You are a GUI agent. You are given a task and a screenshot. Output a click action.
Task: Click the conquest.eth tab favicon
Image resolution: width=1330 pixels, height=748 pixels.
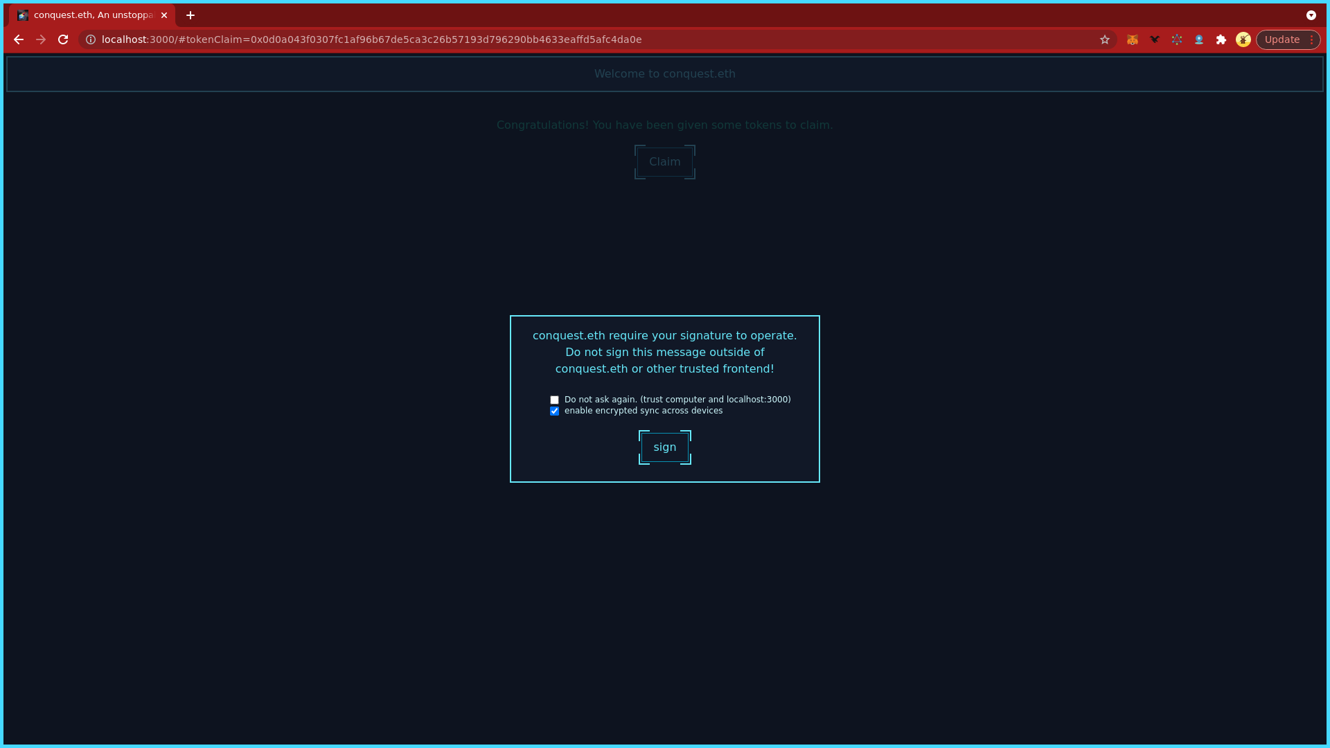pyautogui.click(x=23, y=15)
